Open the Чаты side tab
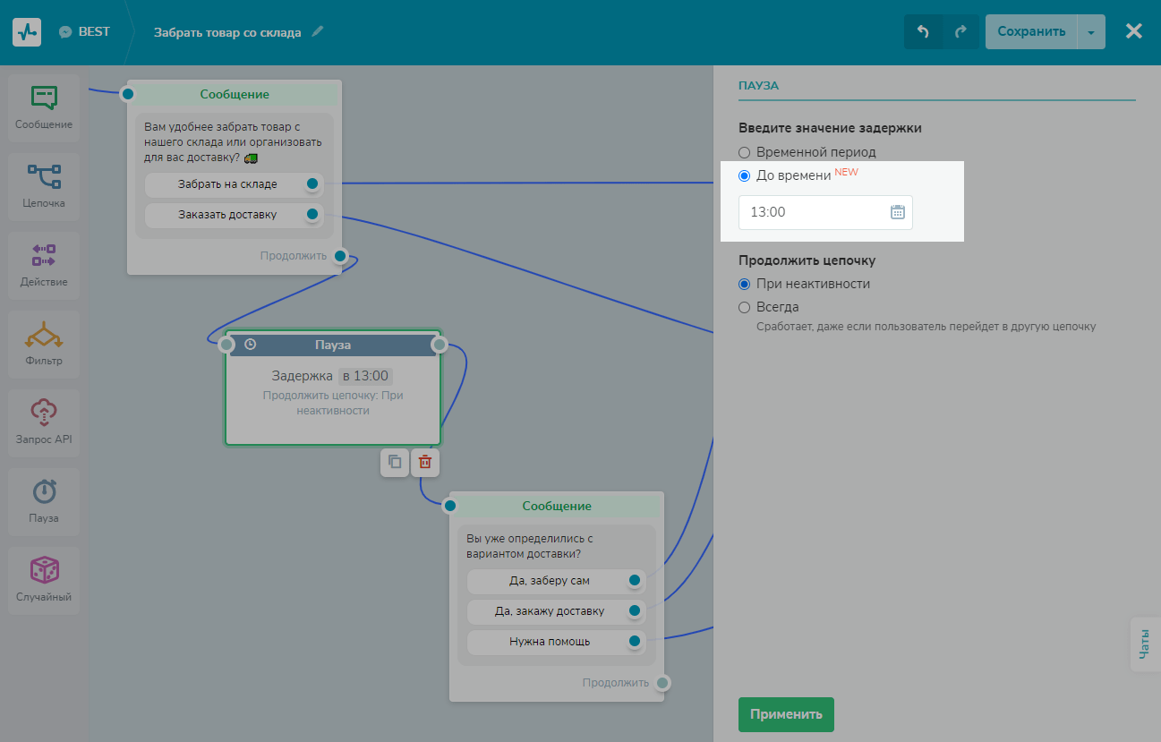The width and height of the screenshot is (1161, 742). pyautogui.click(x=1144, y=644)
